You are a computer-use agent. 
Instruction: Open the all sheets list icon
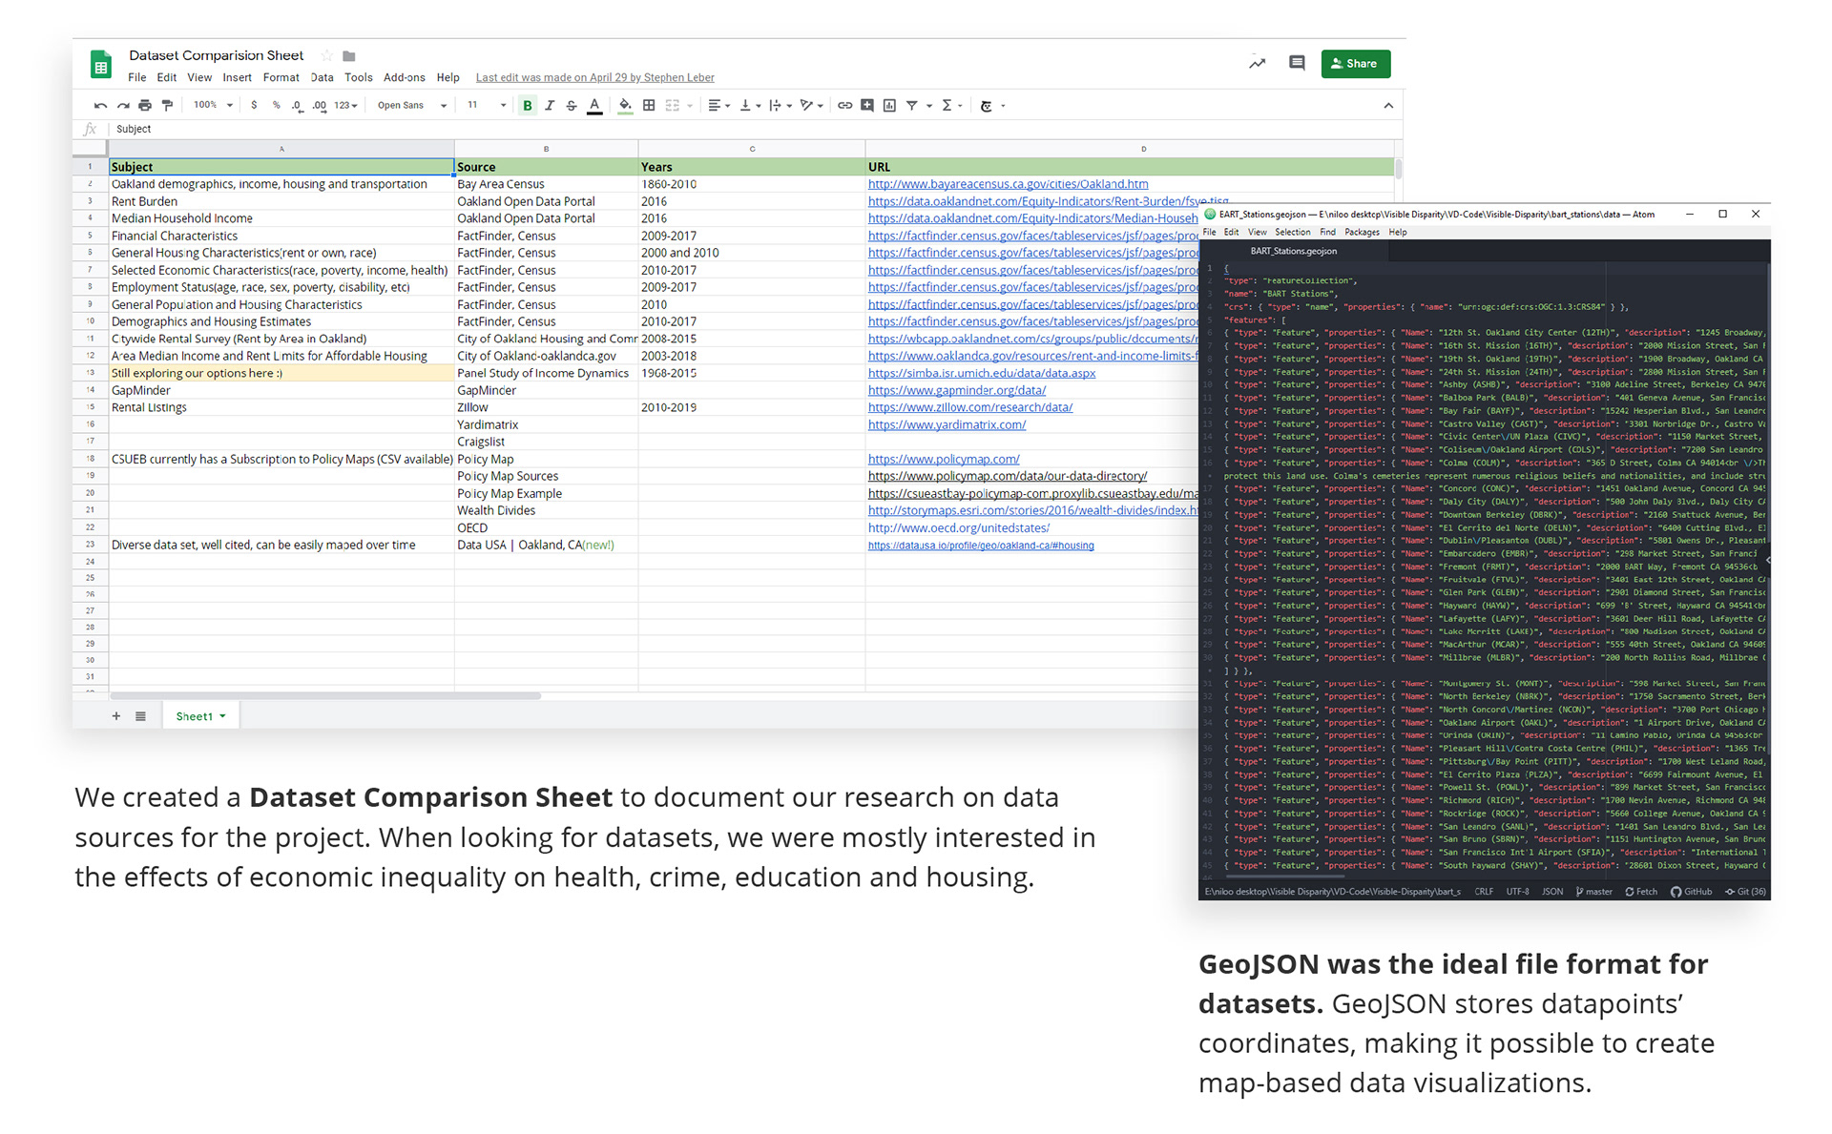click(140, 716)
